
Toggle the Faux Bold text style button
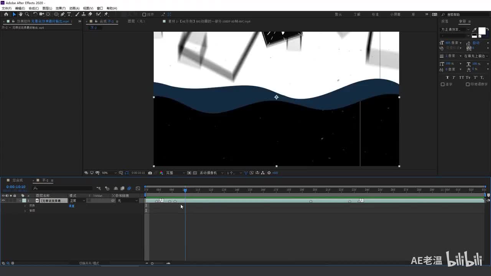[448, 77]
